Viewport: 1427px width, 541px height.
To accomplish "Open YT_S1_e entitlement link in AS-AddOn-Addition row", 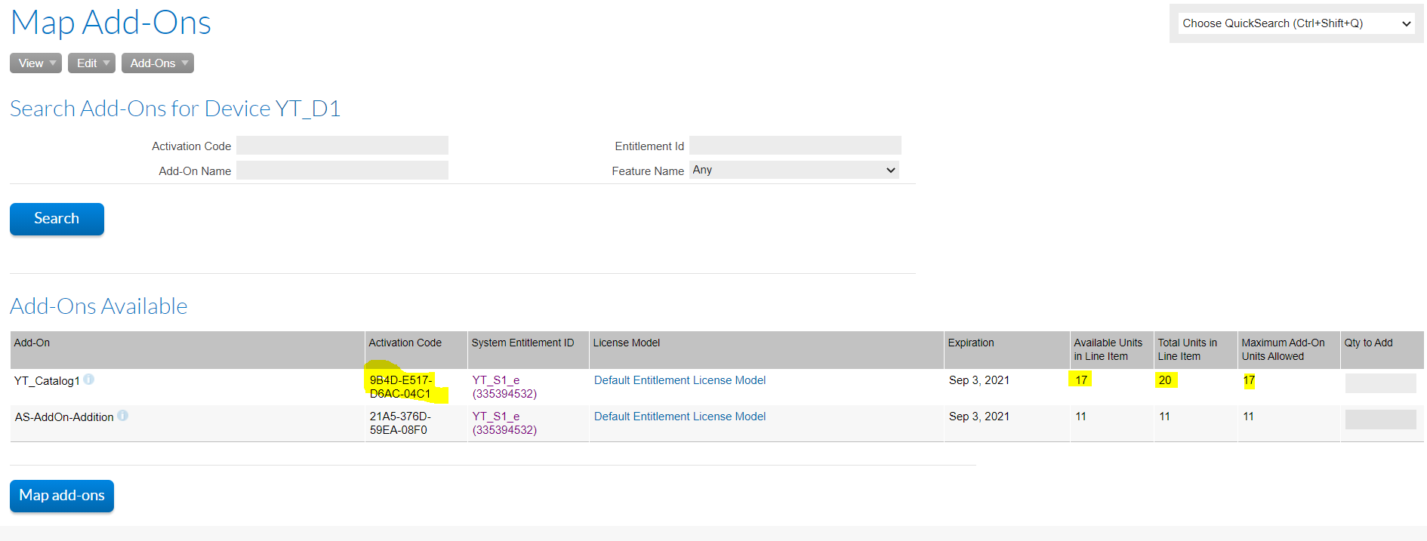I will point(504,423).
